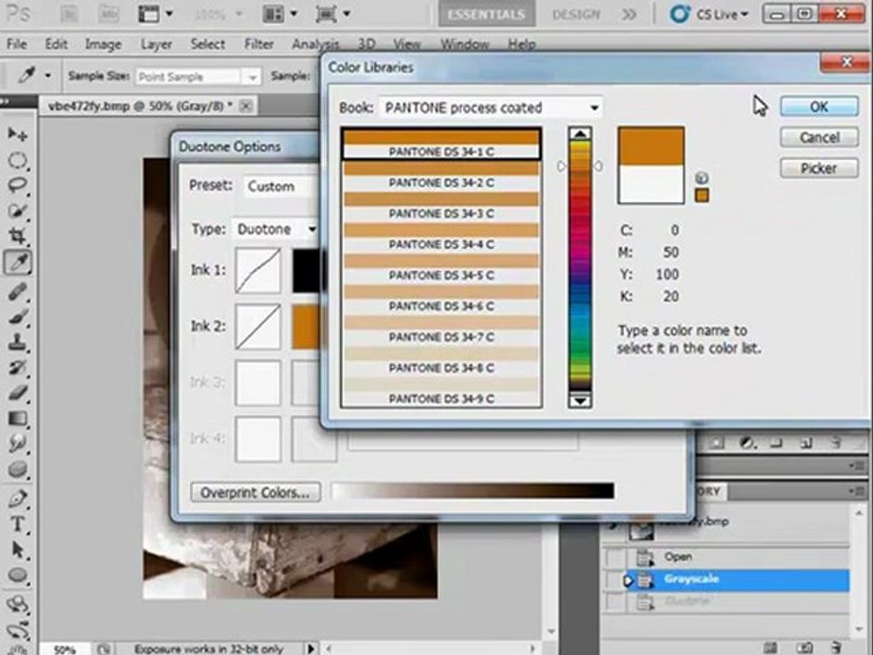Switch to DESIGN workspace
The image size is (873, 655).
coord(576,15)
